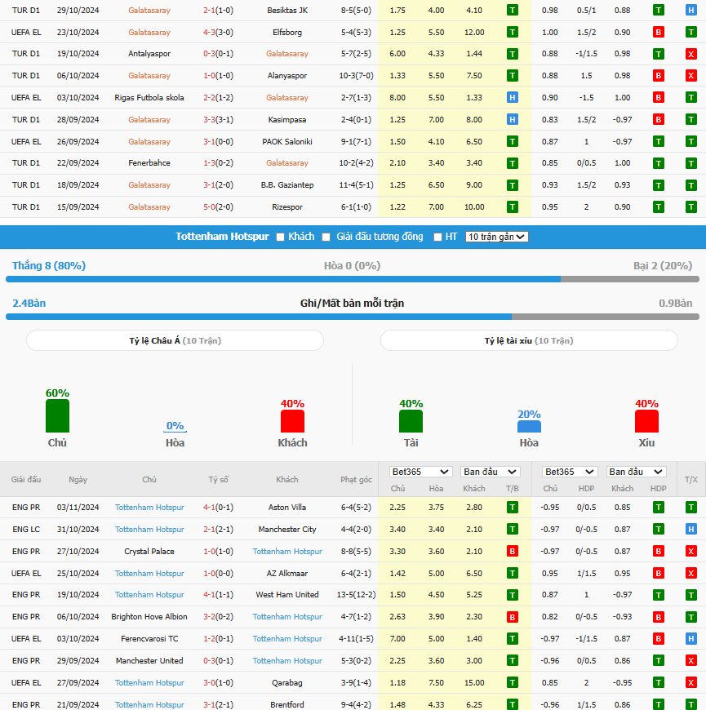Click the Thắng/Bại win ratio progress bar

(353, 279)
